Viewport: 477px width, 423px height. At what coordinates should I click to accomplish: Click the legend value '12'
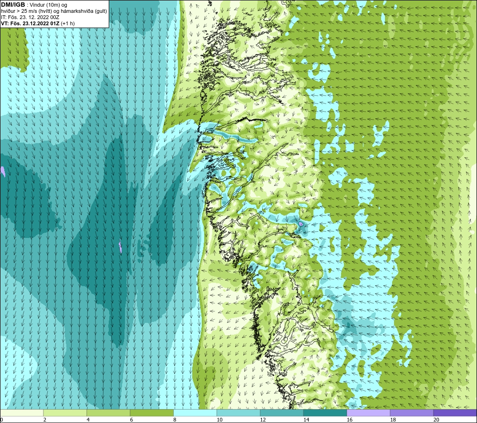tap(263, 420)
